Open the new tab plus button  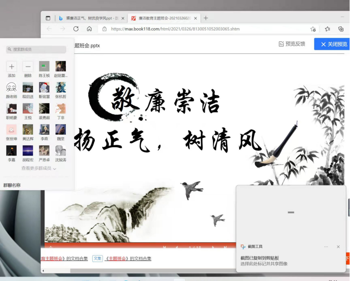pos(206,18)
